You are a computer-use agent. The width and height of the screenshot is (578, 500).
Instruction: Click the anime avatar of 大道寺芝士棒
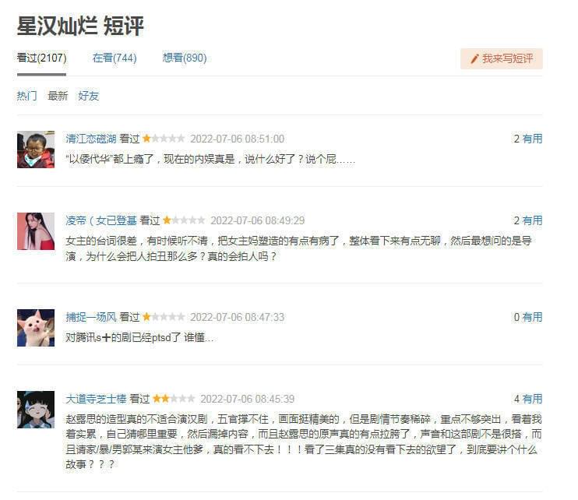(x=36, y=410)
